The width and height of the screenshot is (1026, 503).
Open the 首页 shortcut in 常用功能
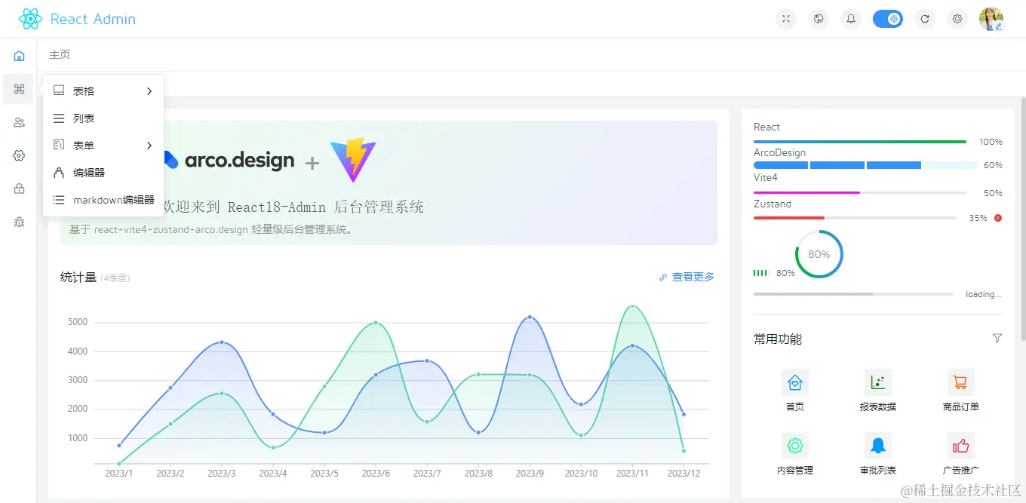pyautogui.click(x=794, y=382)
